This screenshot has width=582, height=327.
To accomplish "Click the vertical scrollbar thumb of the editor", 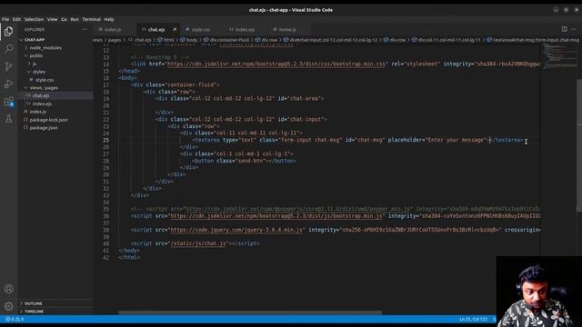I will (579, 144).
